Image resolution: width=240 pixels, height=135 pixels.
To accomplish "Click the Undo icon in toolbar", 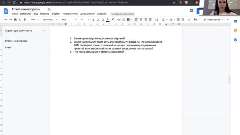I will tap(6, 19).
